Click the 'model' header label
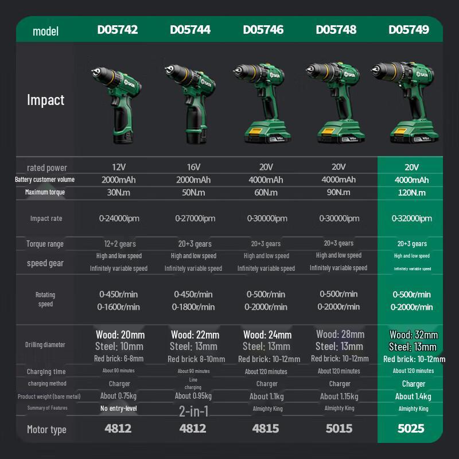The image size is (459, 459). [x=45, y=31]
